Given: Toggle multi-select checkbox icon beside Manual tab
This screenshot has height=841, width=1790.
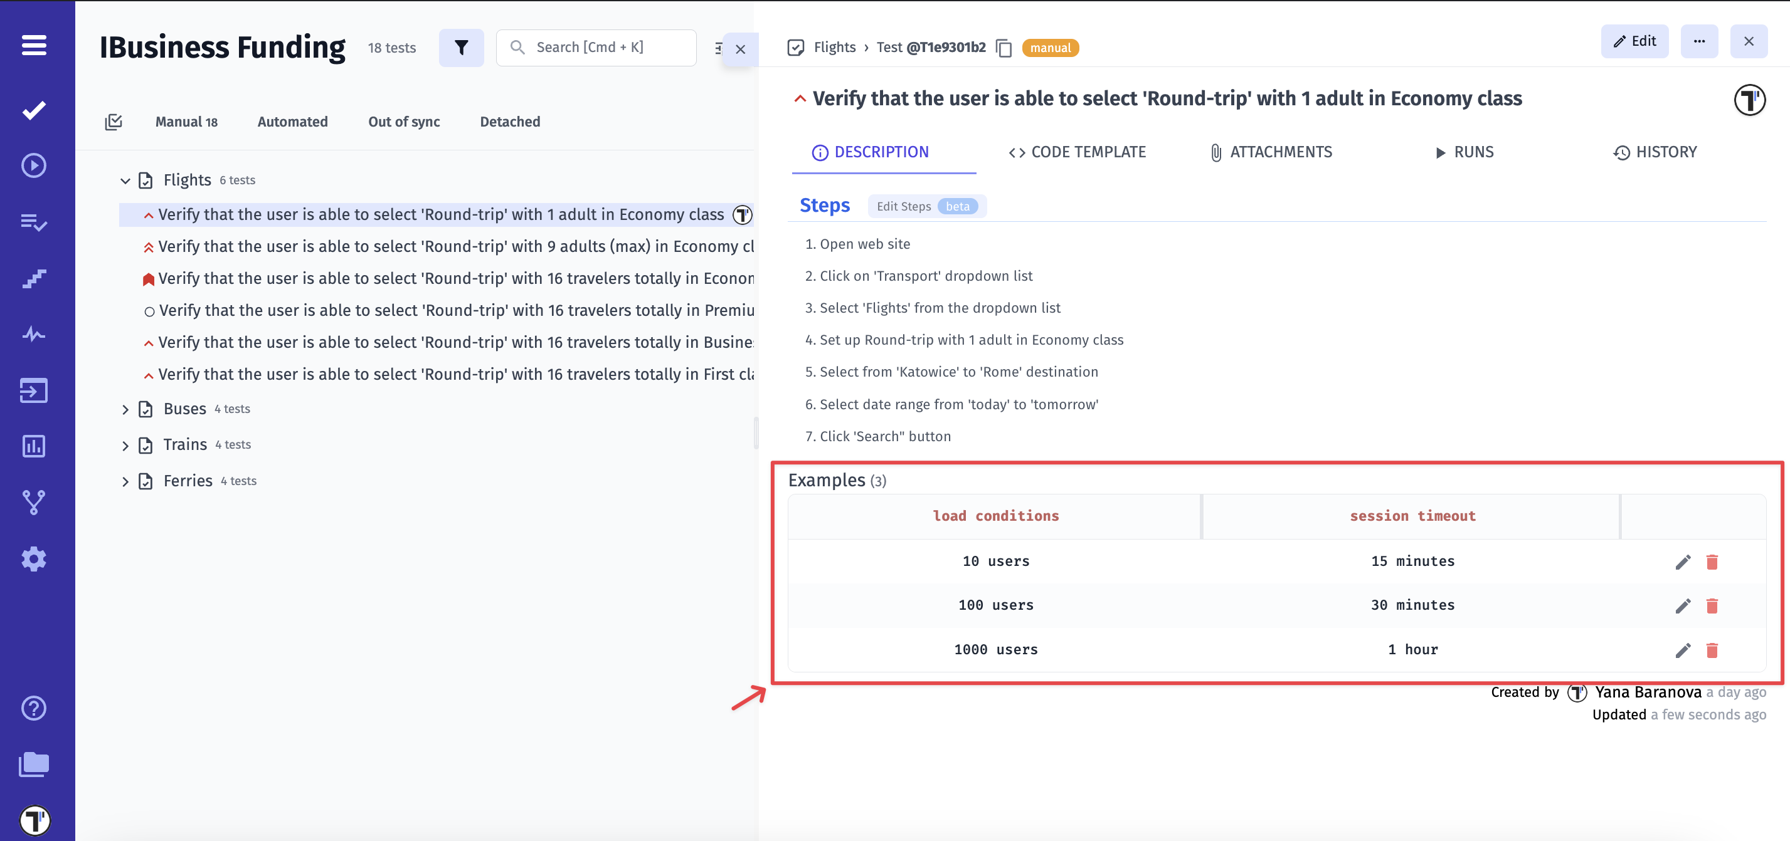Looking at the screenshot, I should (x=114, y=122).
